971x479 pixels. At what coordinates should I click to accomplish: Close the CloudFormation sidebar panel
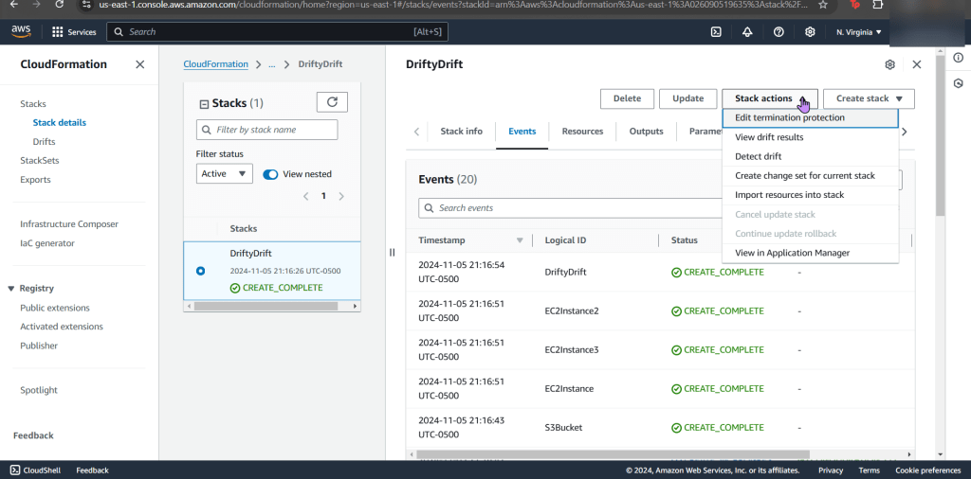tap(139, 64)
